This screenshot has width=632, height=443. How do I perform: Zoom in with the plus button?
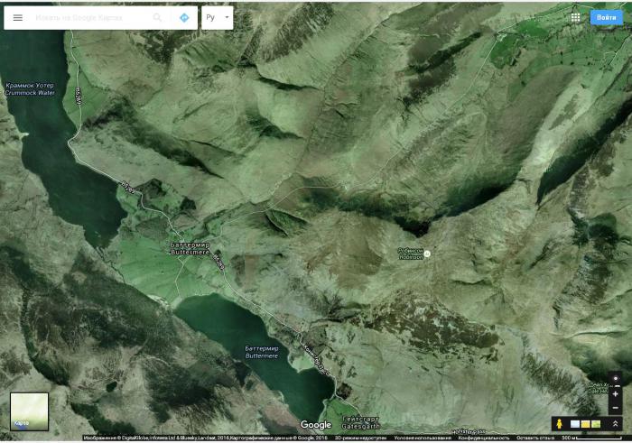click(615, 394)
